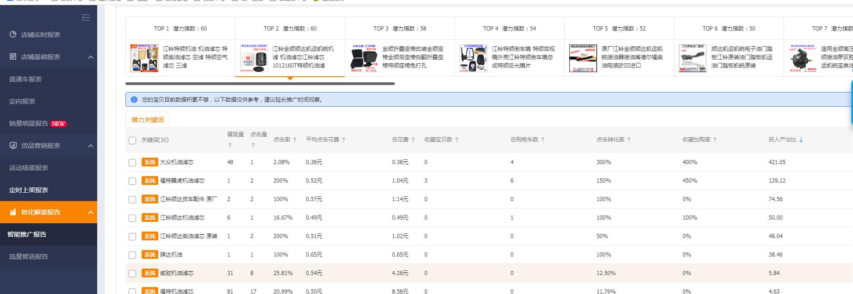Image resolution: width=853 pixels, height=294 pixels.
Task: Sort by 总购物车数 column arrow
Action: [x=543, y=140]
